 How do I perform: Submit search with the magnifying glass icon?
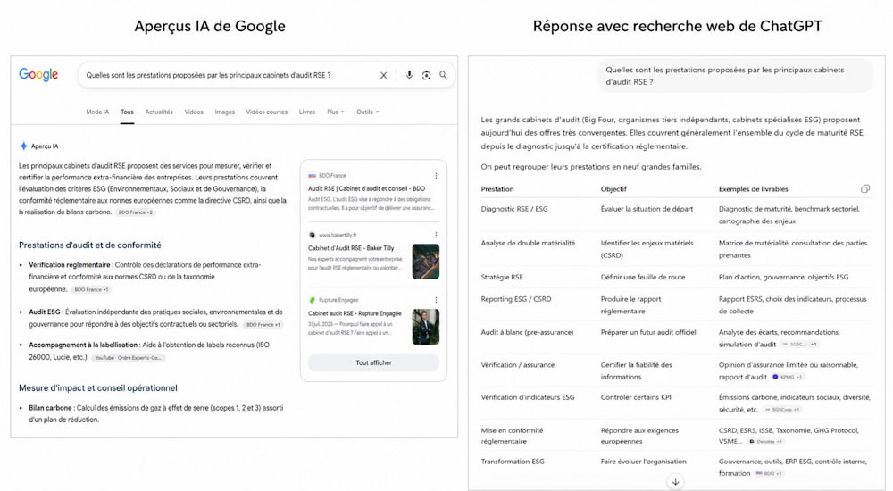pos(443,75)
